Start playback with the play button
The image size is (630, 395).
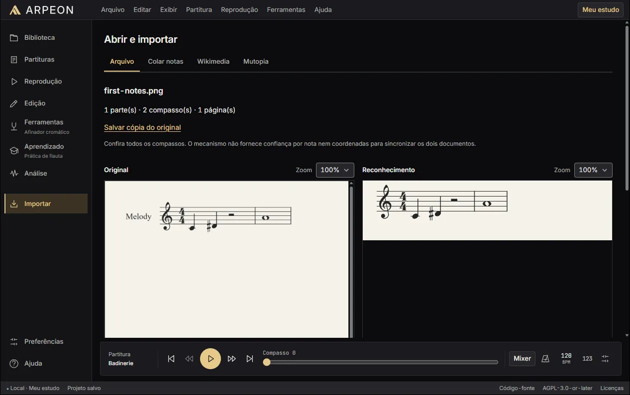210,359
